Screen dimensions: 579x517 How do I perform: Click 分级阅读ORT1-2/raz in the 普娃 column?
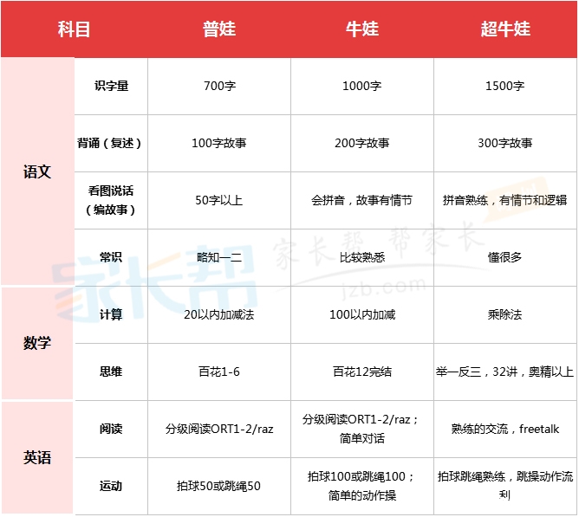219,429
